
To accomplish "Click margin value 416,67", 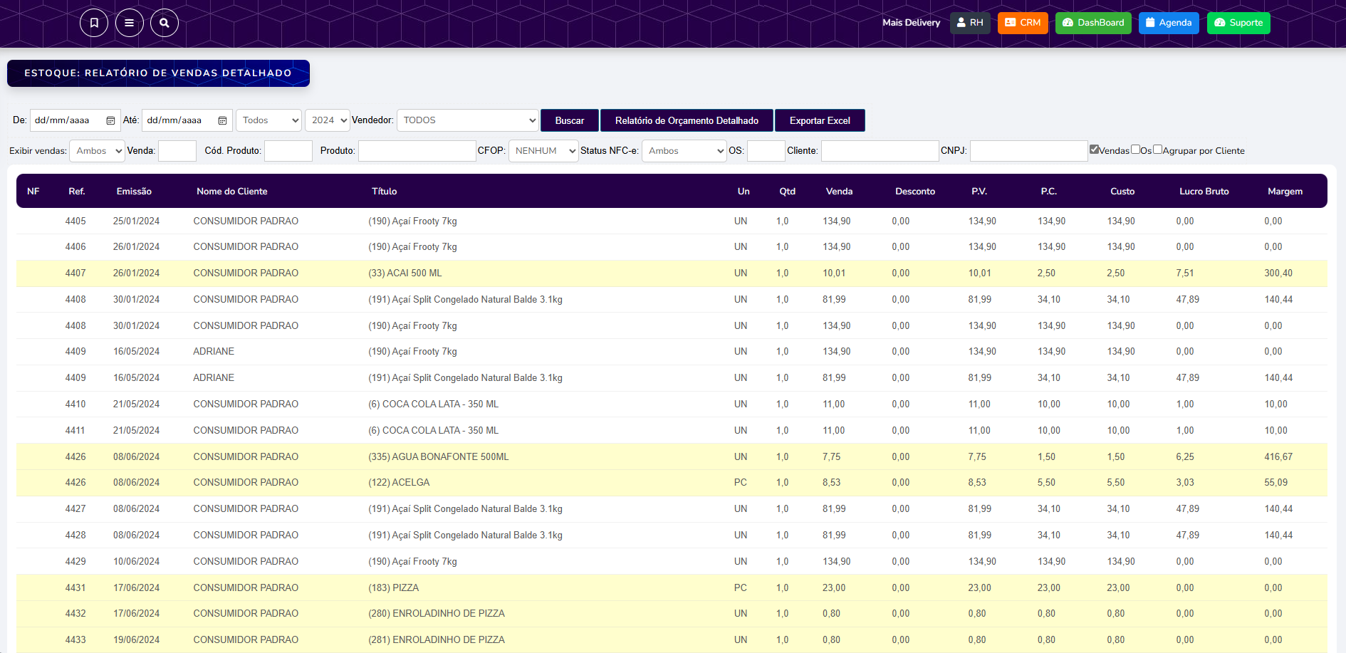I will pyautogui.click(x=1278, y=457).
